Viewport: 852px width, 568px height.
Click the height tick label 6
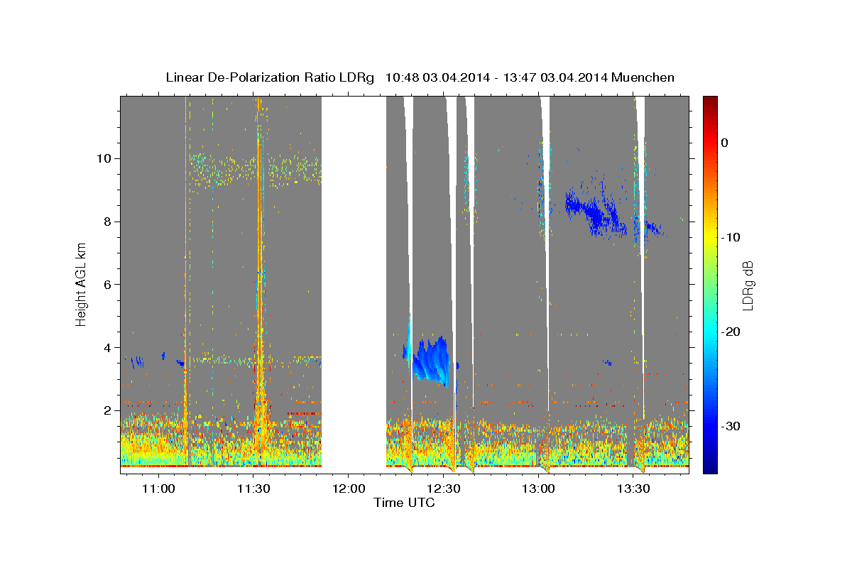click(x=109, y=285)
